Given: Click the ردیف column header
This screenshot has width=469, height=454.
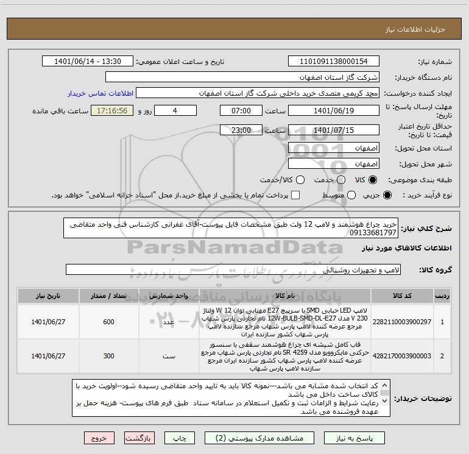Looking at the screenshot, I should click(442, 296).
